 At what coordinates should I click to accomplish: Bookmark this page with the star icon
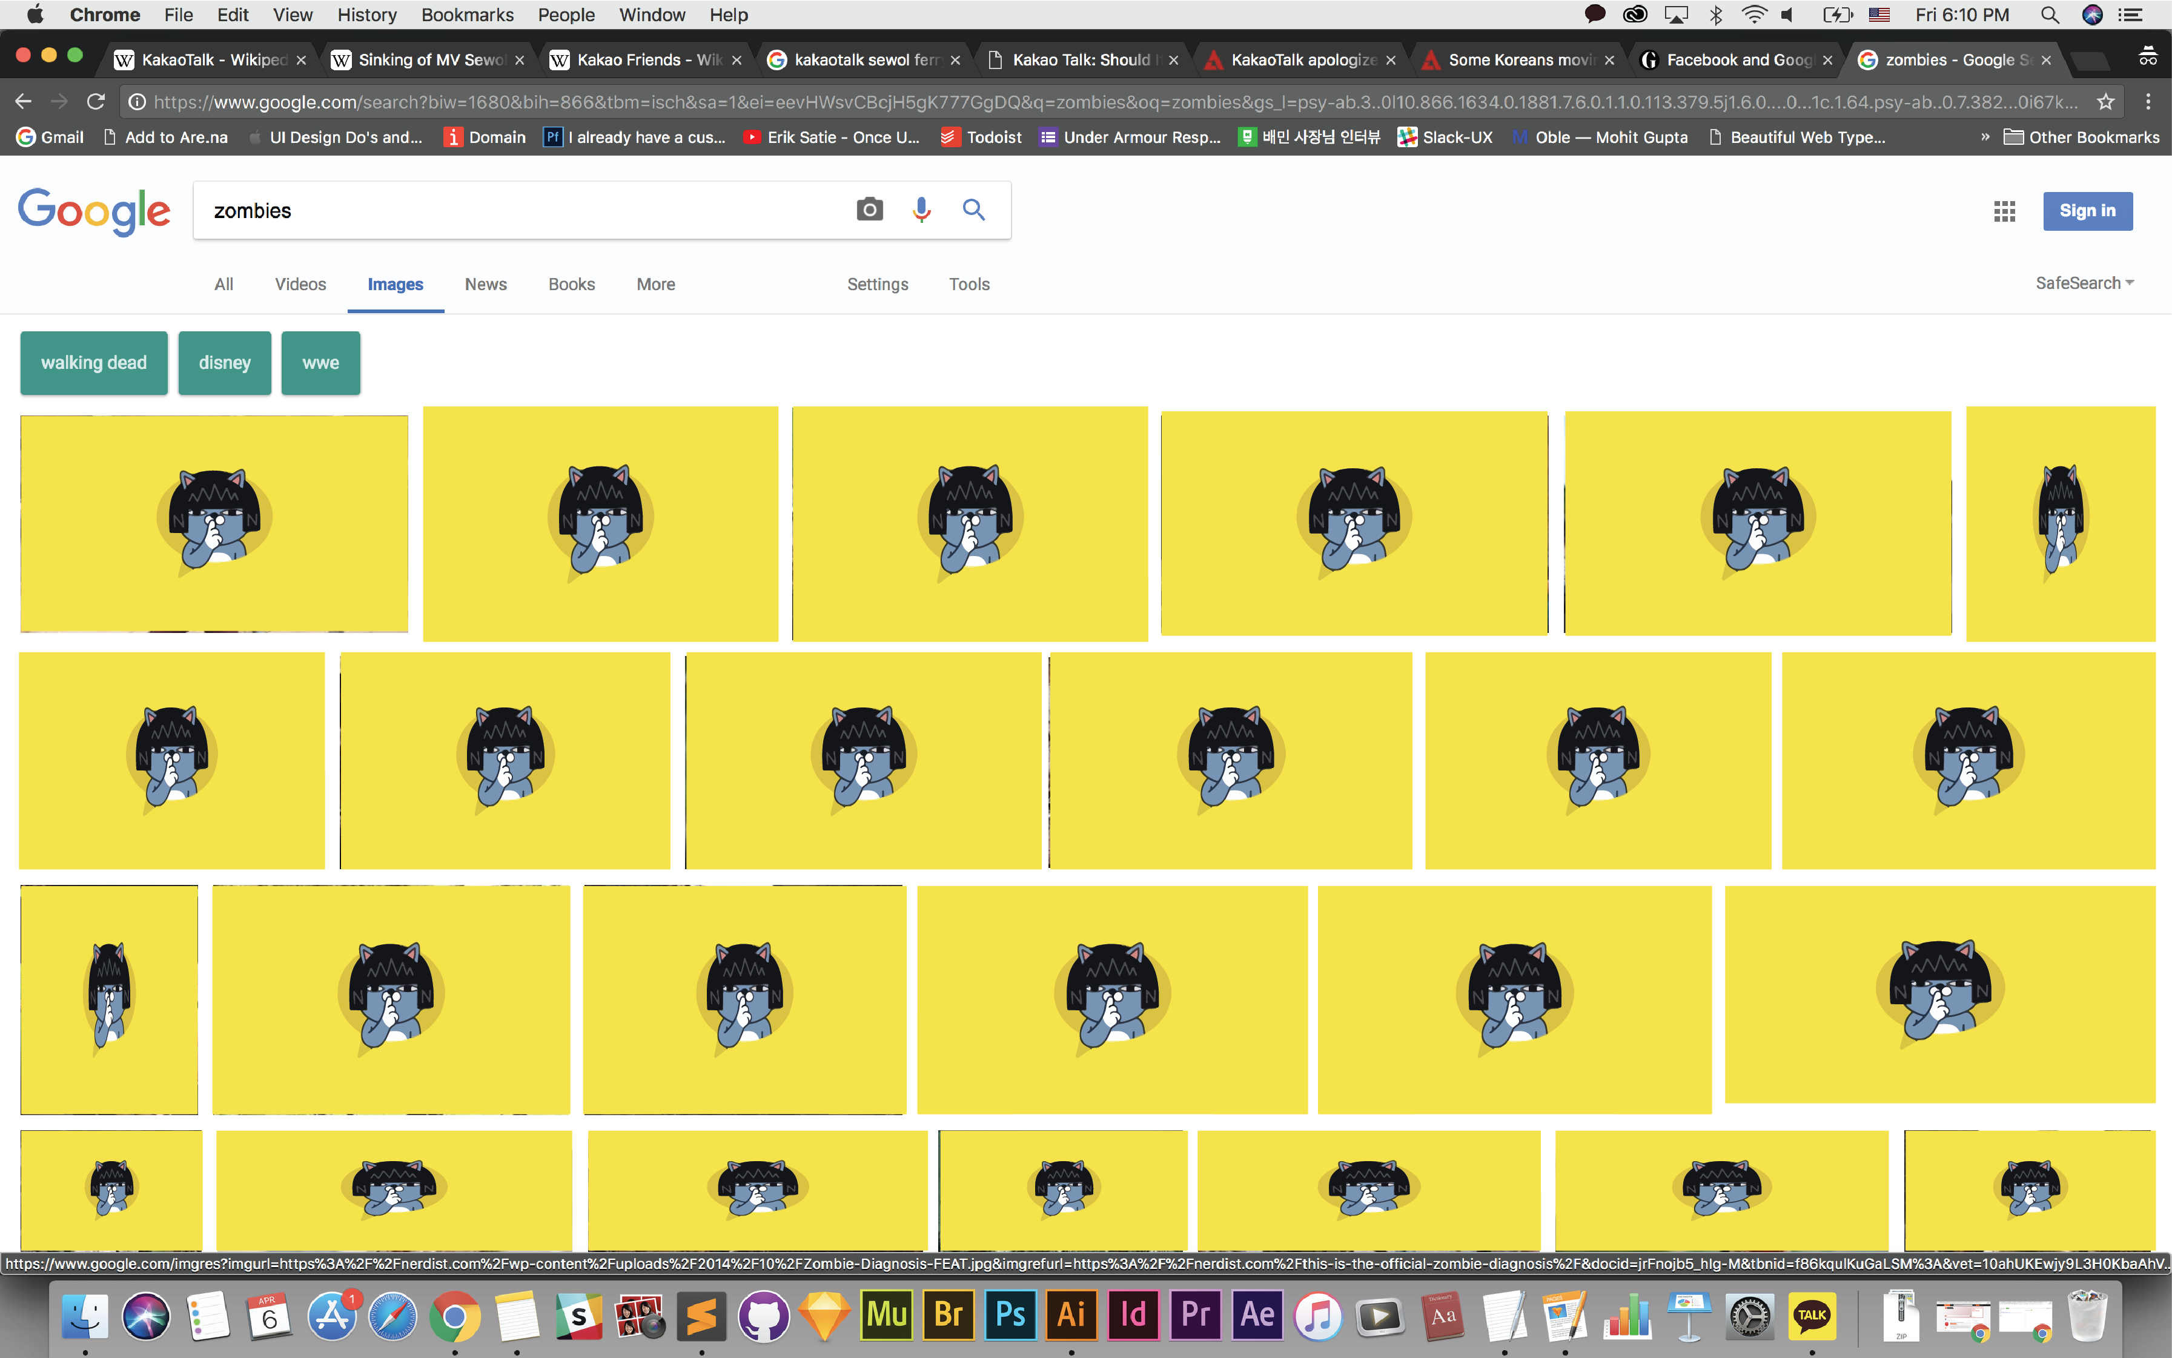pos(2105,102)
